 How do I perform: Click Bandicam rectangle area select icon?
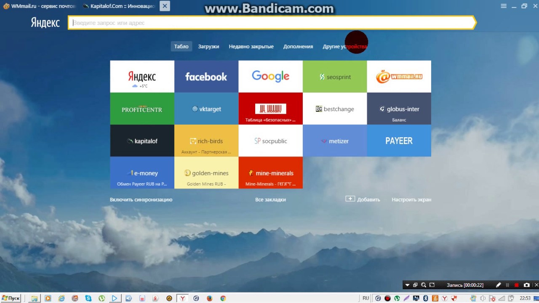(432, 285)
